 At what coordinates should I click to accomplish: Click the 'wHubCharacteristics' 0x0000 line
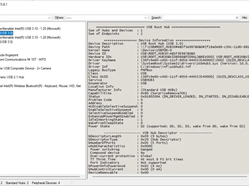[x=120, y=146]
